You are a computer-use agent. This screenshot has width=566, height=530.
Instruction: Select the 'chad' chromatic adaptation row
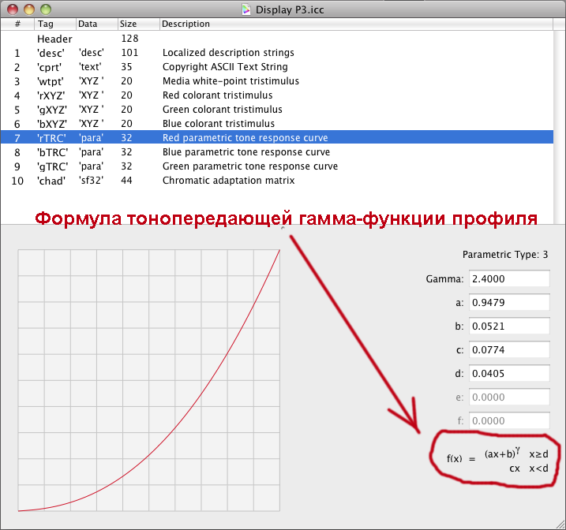click(228, 181)
